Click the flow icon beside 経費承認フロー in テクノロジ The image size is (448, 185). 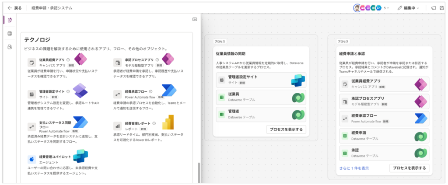click(117, 94)
